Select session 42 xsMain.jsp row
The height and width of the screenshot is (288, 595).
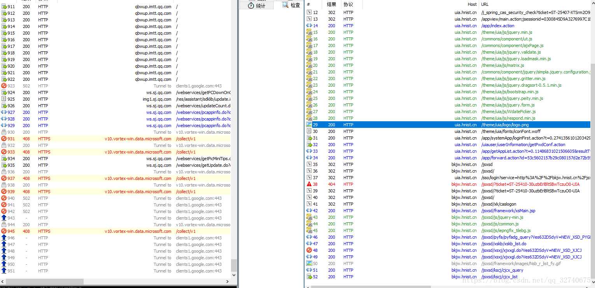tap(448, 211)
